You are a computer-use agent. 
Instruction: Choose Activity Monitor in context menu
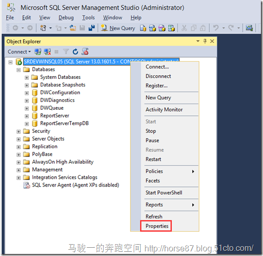coord(164,110)
